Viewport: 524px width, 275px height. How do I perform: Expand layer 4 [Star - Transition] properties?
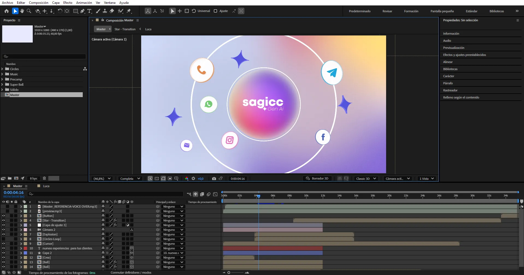coord(21,220)
